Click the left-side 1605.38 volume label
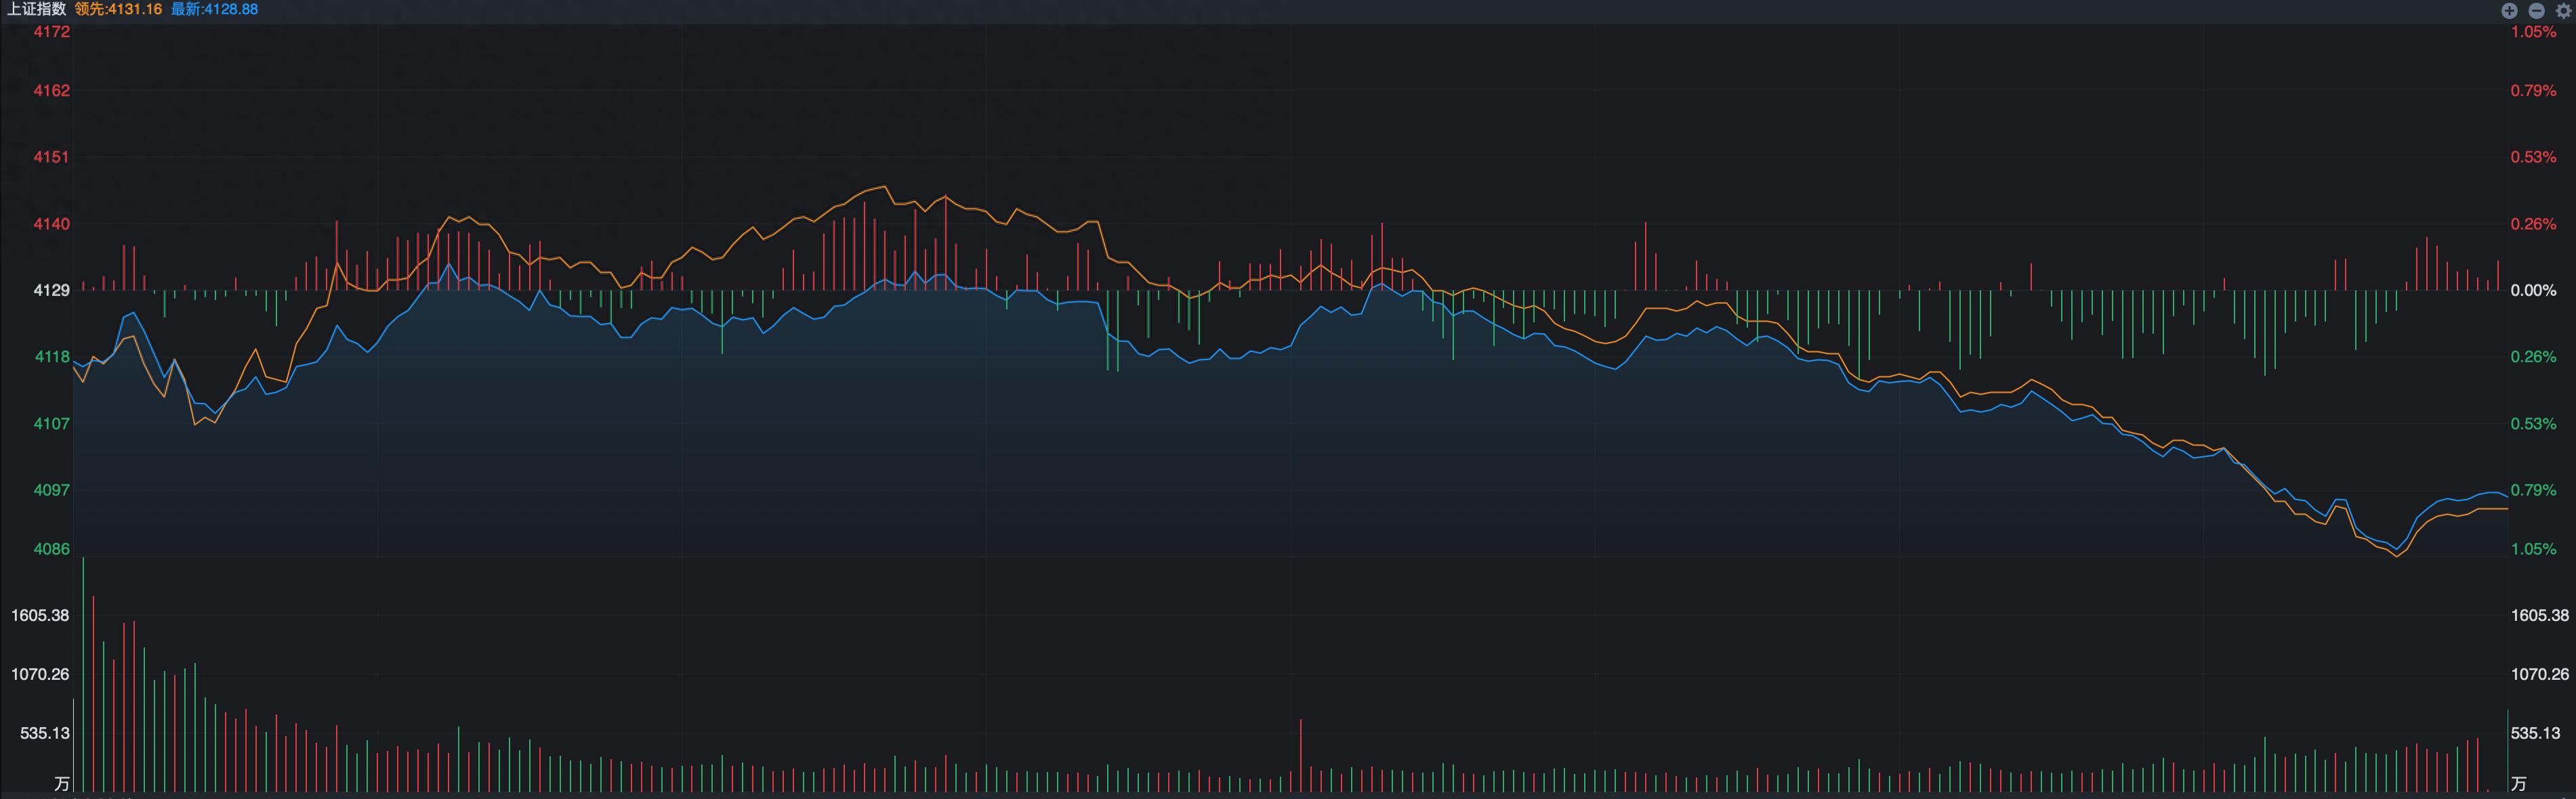2576x799 pixels. tap(40, 615)
